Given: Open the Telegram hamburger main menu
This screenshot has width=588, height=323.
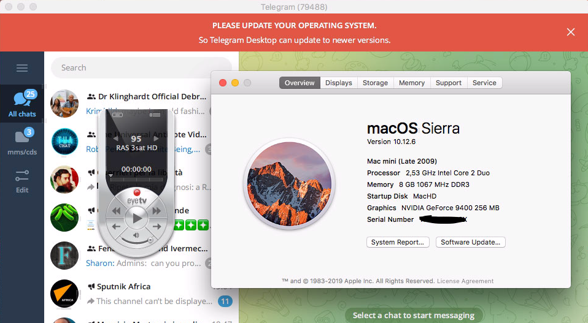Looking at the screenshot, I should [21, 68].
